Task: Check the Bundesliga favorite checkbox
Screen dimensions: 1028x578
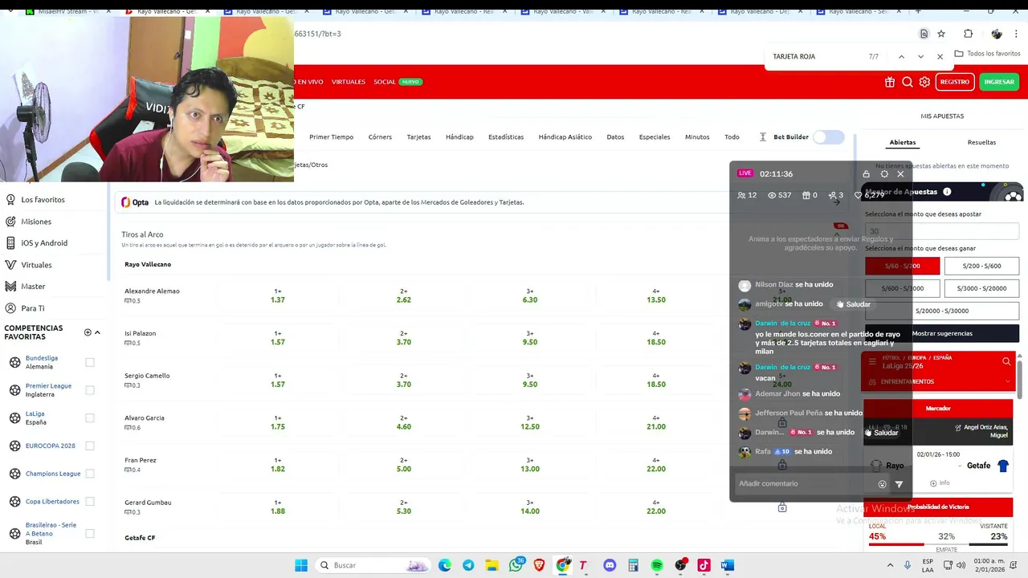Action: [x=90, y=362]
